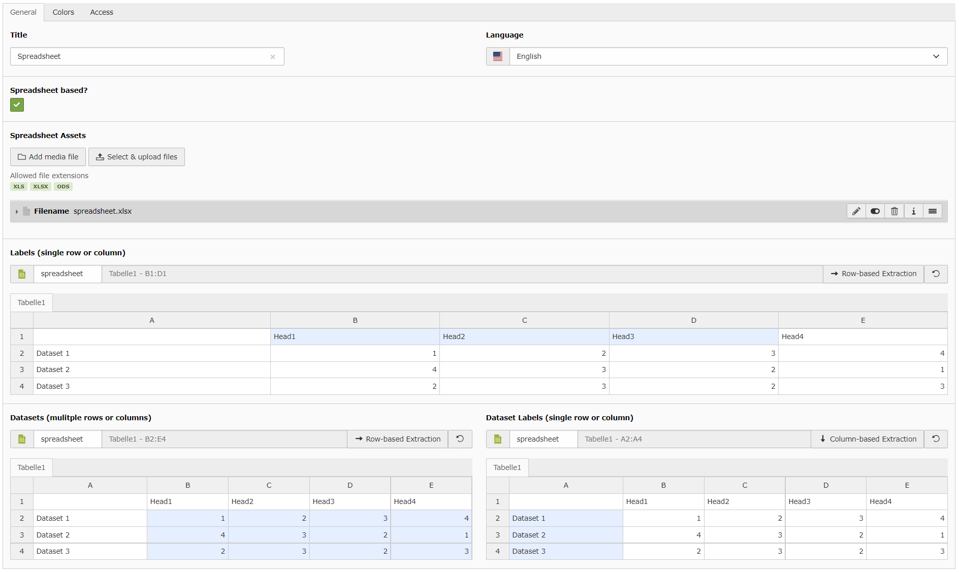The width and height of the screenshot is (959, 572).
Task: Open the Access tab
Action: (101, 12)
